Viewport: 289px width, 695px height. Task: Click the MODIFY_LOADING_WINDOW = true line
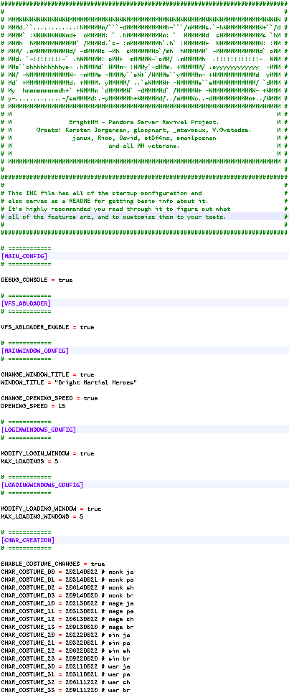tap(51, 509)
